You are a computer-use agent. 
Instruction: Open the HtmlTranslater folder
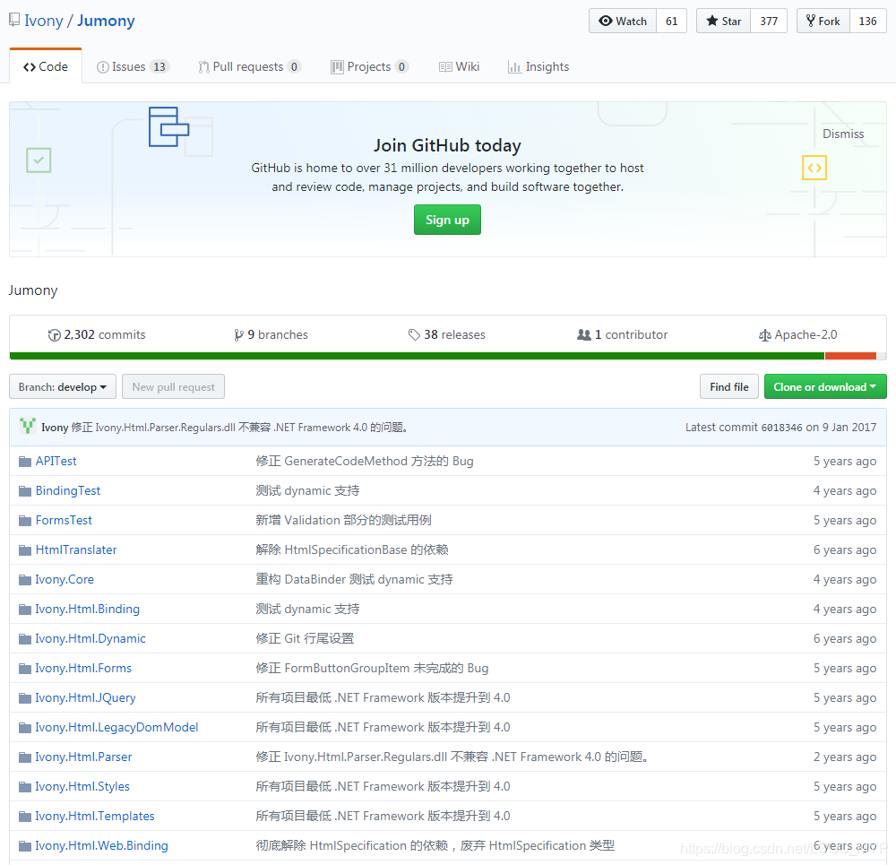tap(76, 550)
